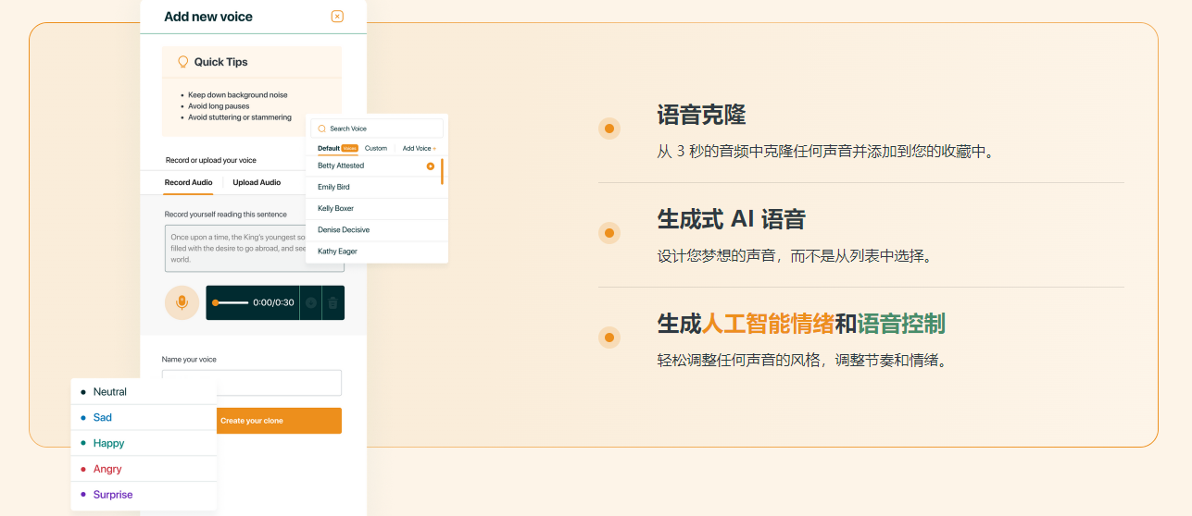Select Kelly Boxer from the voice list

336,209
